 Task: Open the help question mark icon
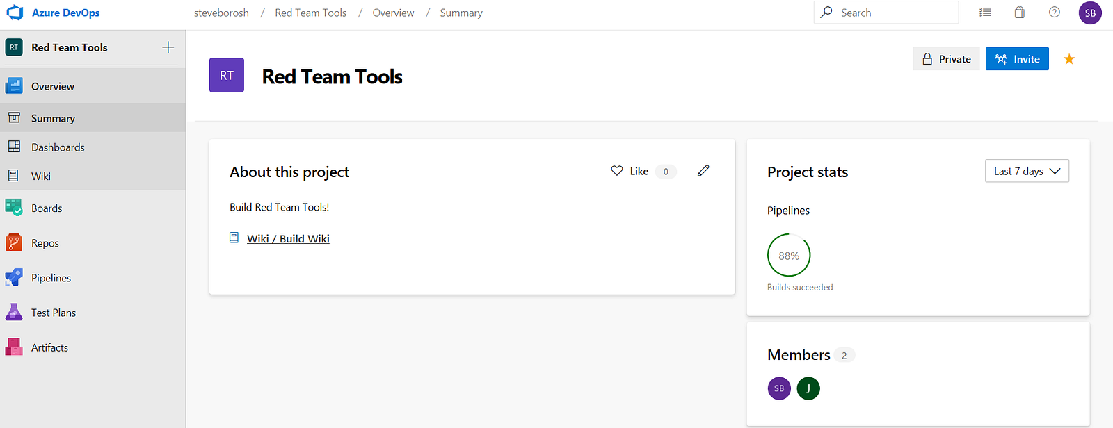click(1055, 13)
